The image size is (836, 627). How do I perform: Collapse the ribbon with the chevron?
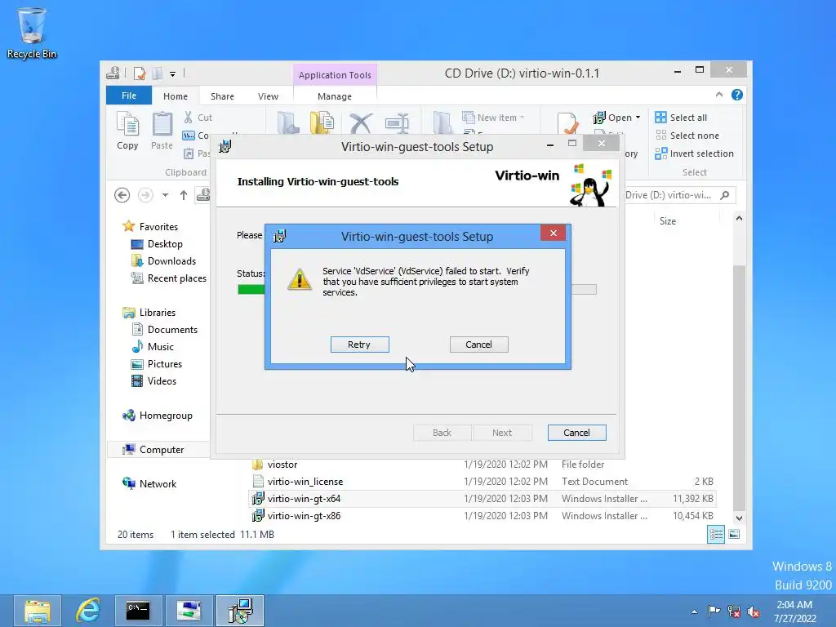719,95
